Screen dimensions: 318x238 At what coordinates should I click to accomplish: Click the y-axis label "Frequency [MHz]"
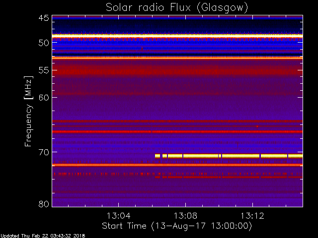pos(28,111)
